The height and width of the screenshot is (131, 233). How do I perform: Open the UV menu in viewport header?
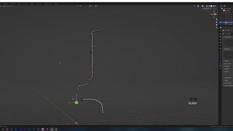[x=11, y=6]
